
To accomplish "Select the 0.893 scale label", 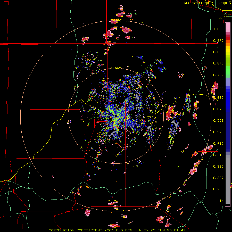I will tap(218, 52).
